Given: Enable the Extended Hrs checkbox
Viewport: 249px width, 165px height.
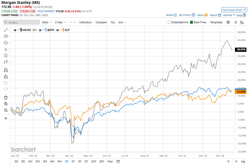Looking at the screenshot, I should (x=169, y=22).
